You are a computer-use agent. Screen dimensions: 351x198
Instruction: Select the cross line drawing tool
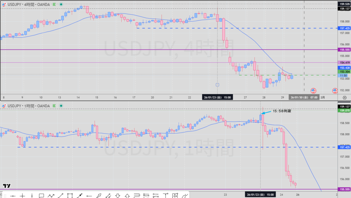tap(23, 196)
